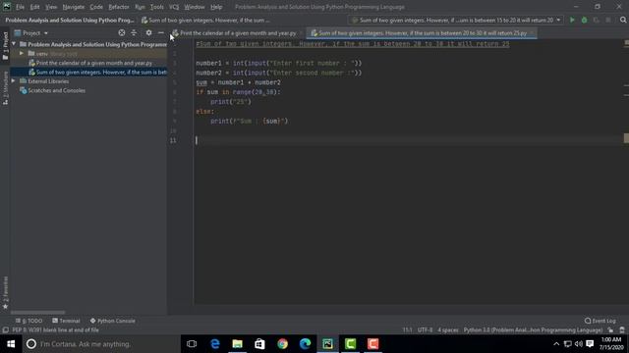
Task: Run the current configuration with the green play icon
Action: pyautogui.click(x=572, y=20)
